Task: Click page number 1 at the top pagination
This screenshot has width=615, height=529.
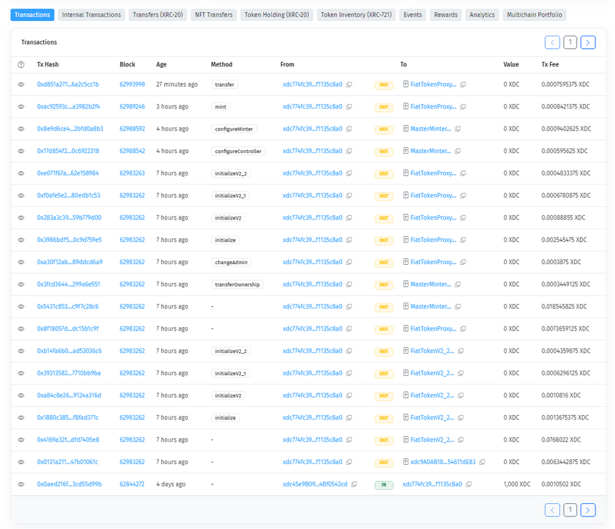Action: (570, 43)
